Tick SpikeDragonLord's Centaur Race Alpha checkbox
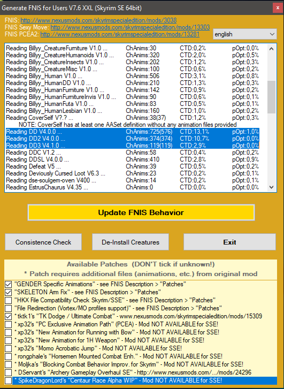This screenshot has width=284, height=389. click(9, 380)
